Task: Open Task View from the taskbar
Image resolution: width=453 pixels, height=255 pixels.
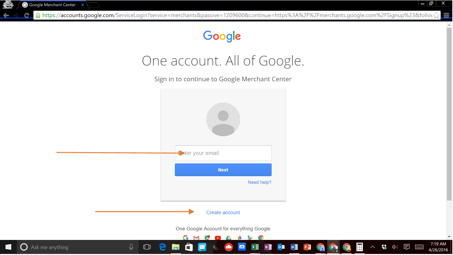Action: [x=147, y=247]
